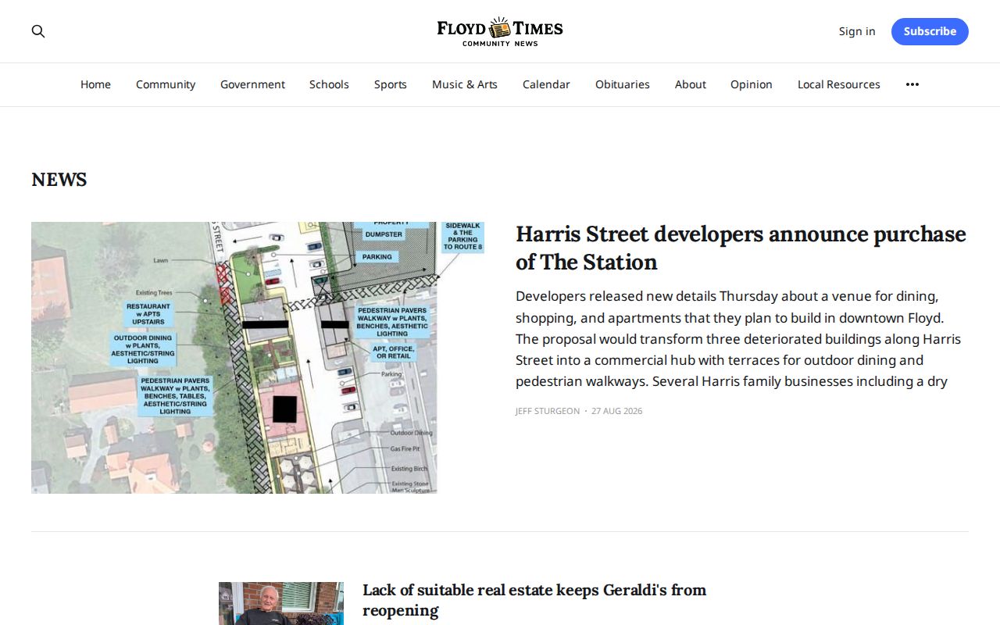Screen dimensions: 1000x625
Task: Open the About page
Action: [691, 84]
